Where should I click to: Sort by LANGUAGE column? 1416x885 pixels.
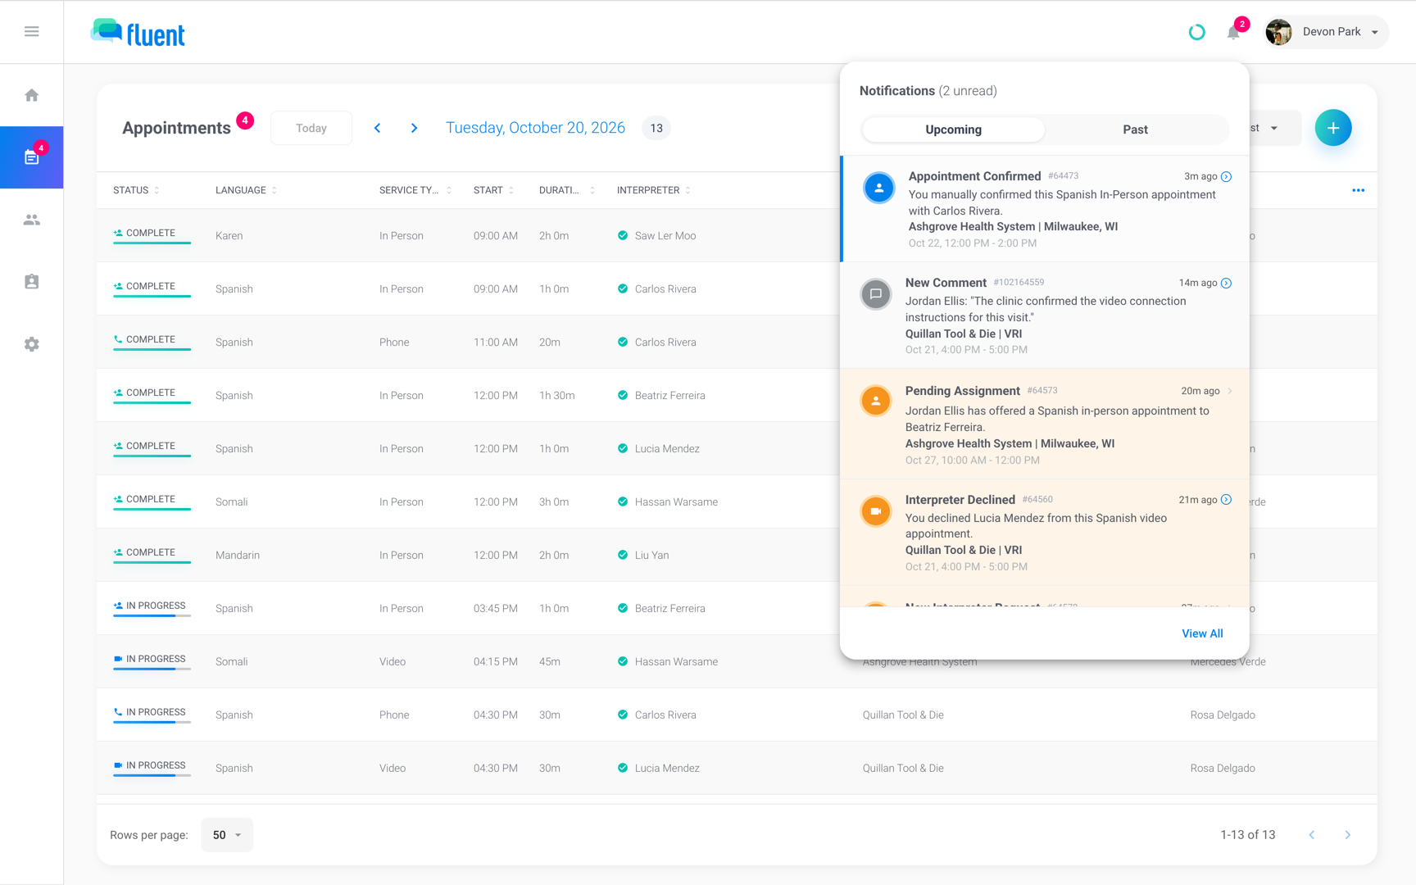point(246,190)
